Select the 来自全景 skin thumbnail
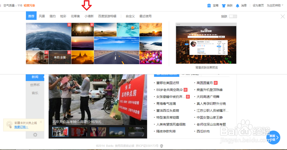This screenshot has width=287, height=150. [x=60, y=57]
